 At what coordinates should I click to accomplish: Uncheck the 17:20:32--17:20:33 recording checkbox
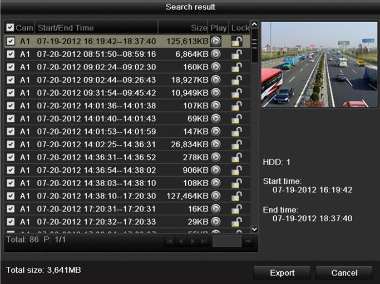tap(11, 222)
